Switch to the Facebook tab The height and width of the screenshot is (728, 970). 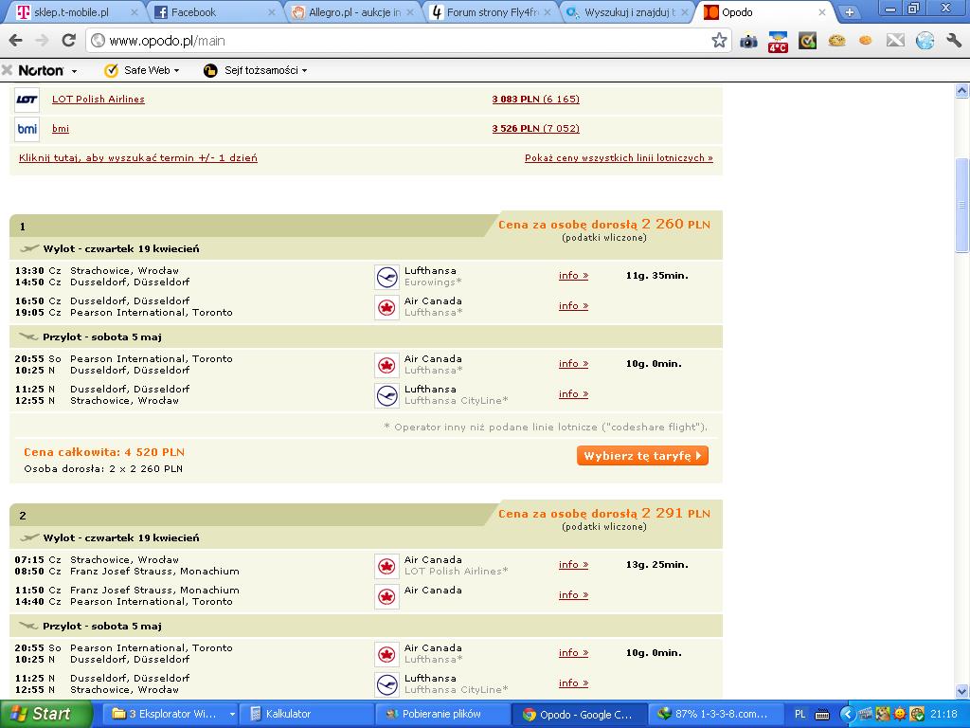point(213,12)
